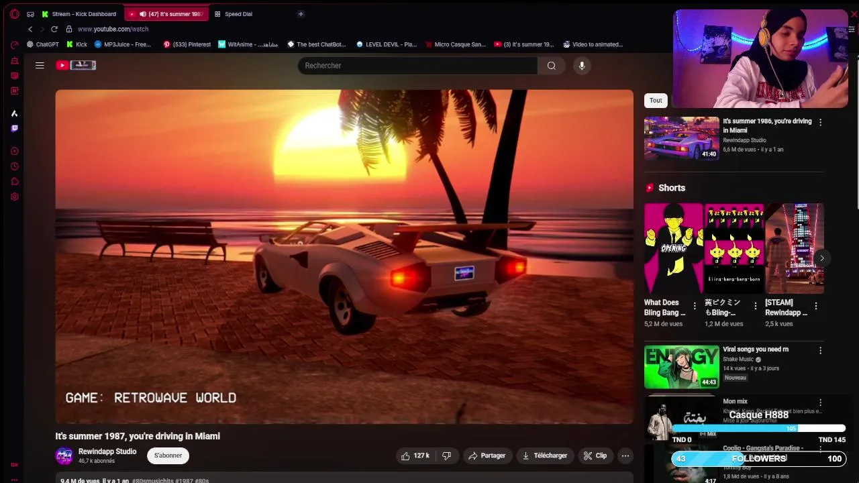Viewport: 859px width, 483px height.
Task: Go back with the browser back arrow
Action: tap(30, 29)
